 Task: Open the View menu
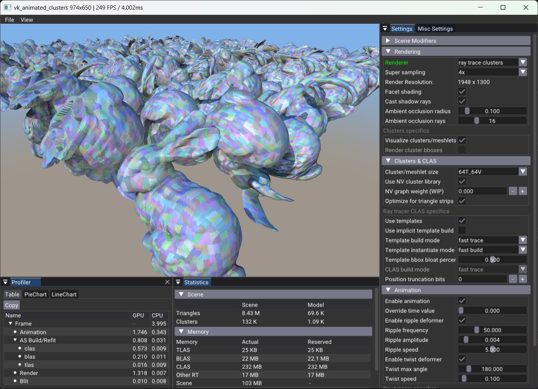click(27, 19)
